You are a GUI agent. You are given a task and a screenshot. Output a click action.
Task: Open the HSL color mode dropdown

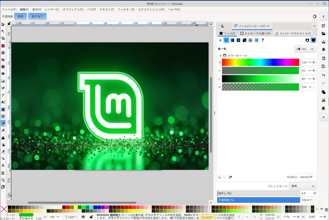pyautogui.click(x=305, y=49)
